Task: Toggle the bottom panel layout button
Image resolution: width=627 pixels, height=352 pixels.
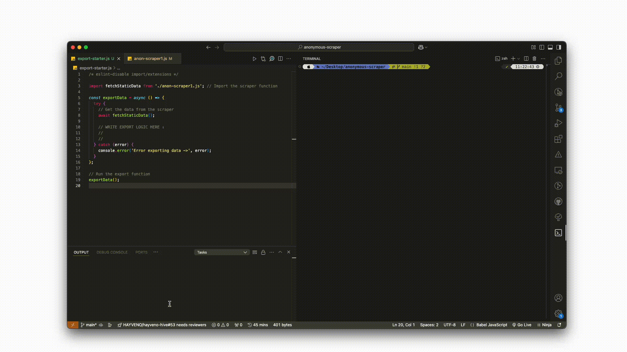Action: coord(550,47)
